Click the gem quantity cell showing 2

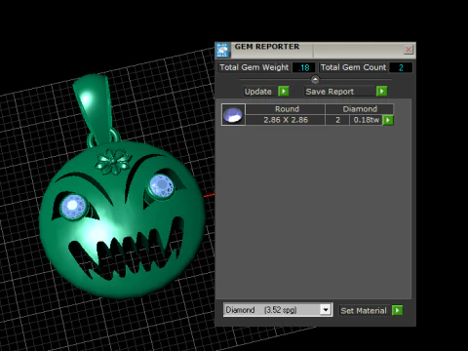pyautogui.click(x=337, y=120)
